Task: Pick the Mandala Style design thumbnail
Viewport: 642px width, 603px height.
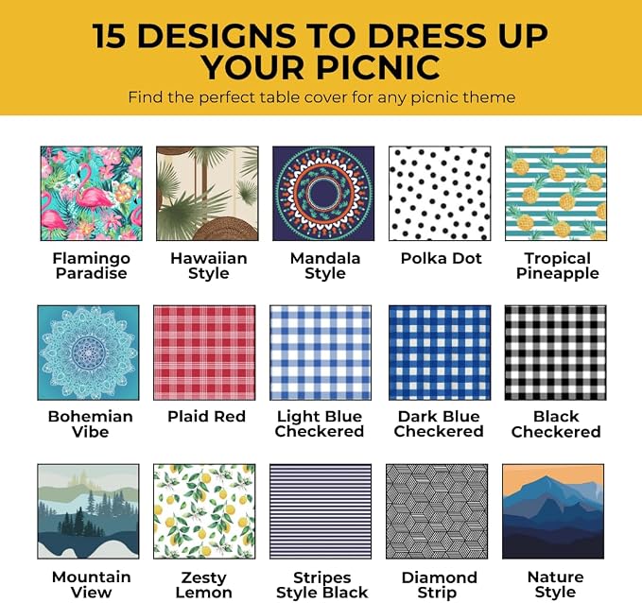Action: coord(323,193)
